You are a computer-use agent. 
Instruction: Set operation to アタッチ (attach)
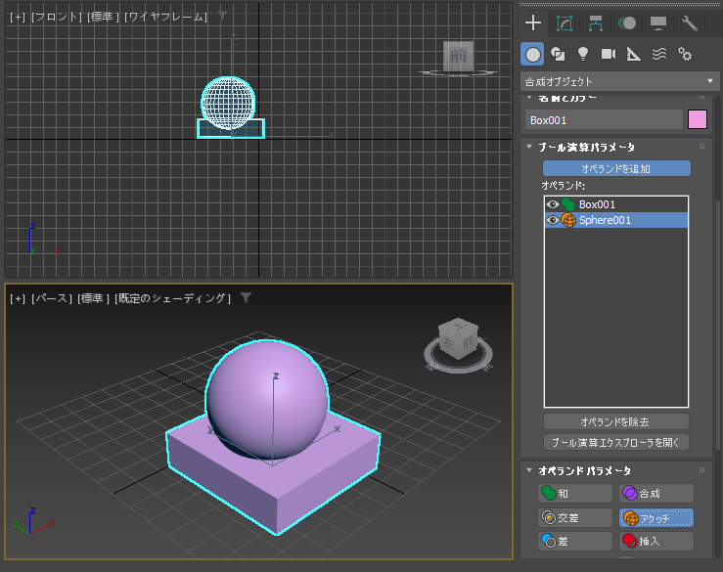coord(656,518)
